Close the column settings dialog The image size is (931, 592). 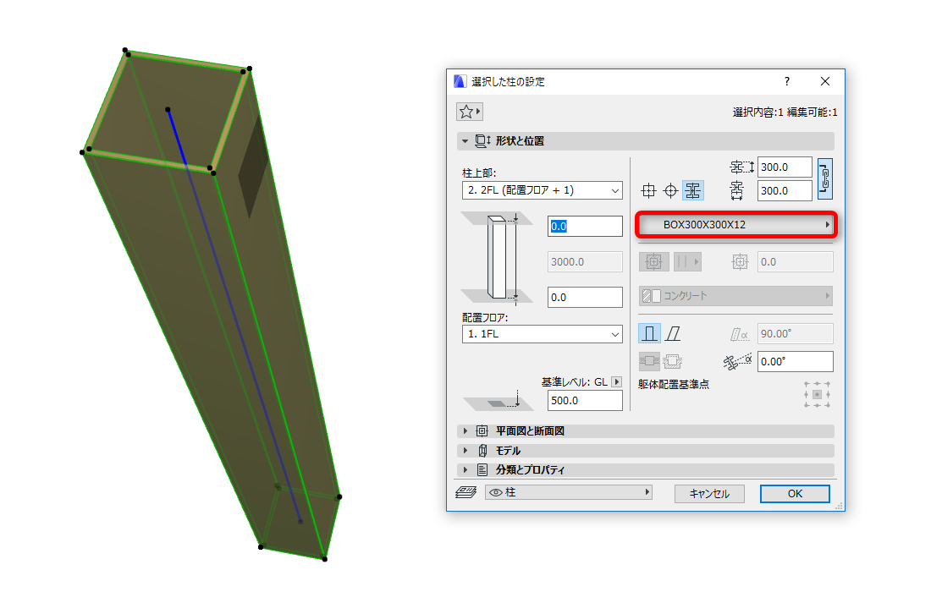coord(825,81)
